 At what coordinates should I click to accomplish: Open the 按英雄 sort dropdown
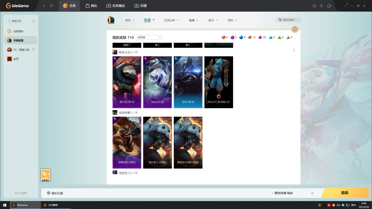(x=149, y=37)
